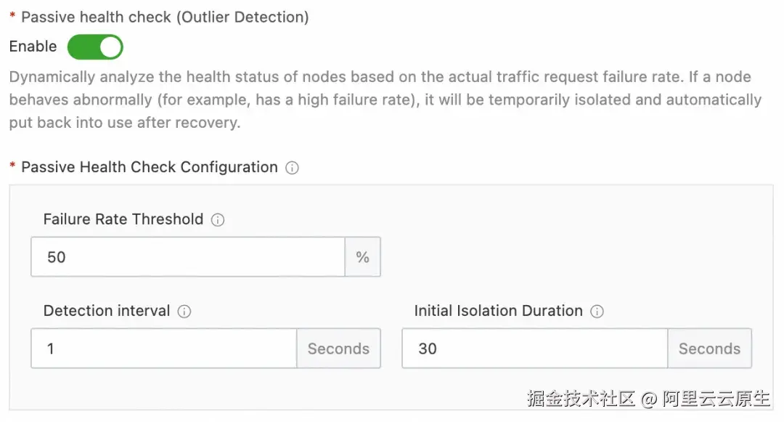Click the Detection interval label text
The width and height of the screenshot is (784, 422).
(x=107, y=311)
